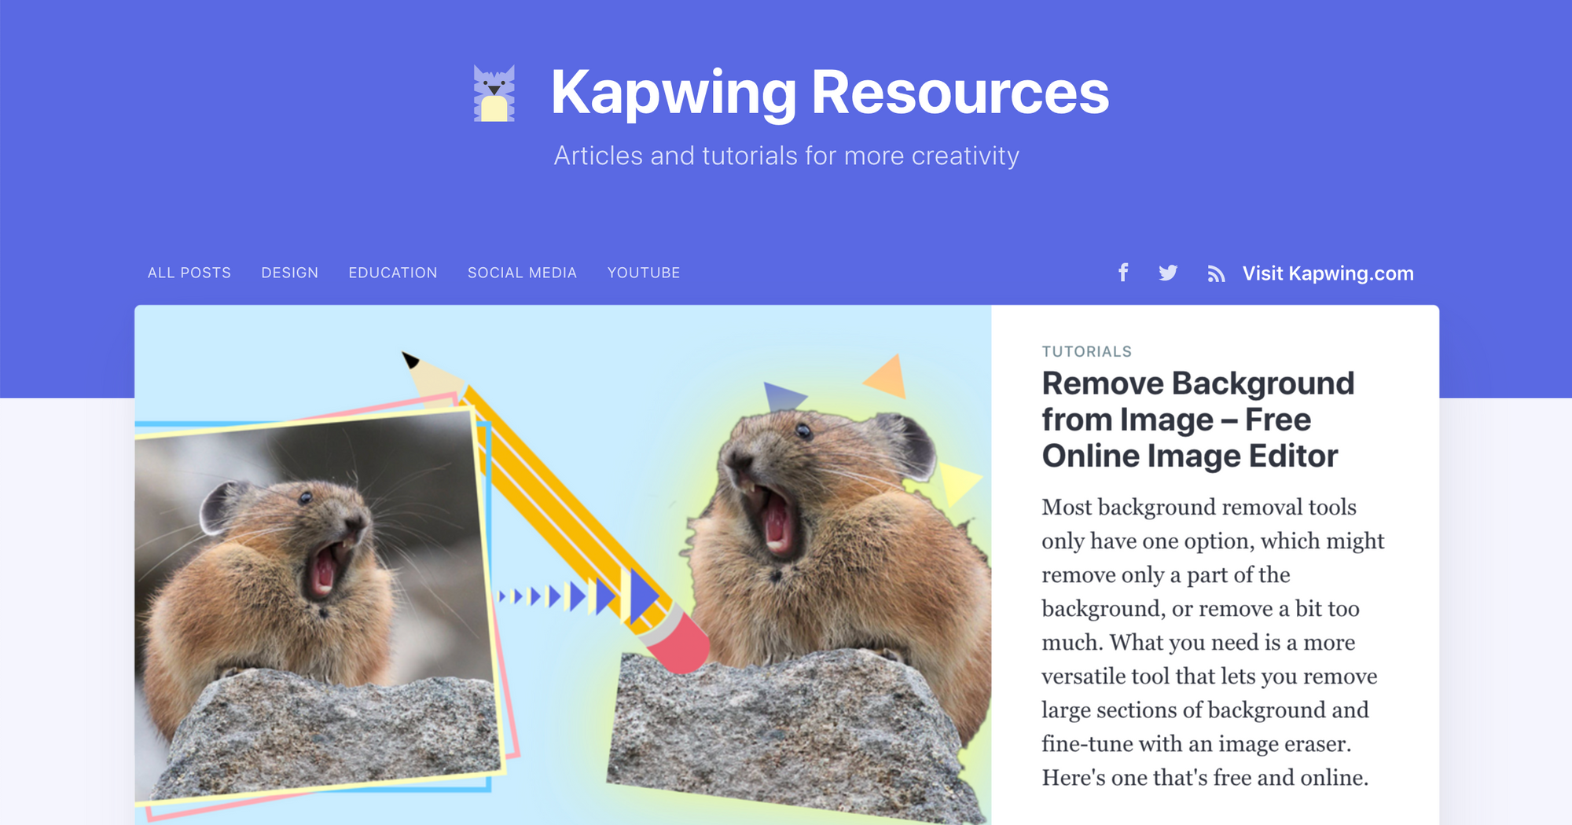Open the YouTube category
The width and height of the screenshot is (1572, 825).
[x=644, y=273]
